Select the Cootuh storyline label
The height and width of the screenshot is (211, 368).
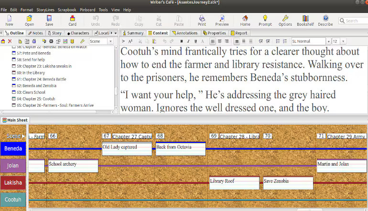(x=13, y=200)
